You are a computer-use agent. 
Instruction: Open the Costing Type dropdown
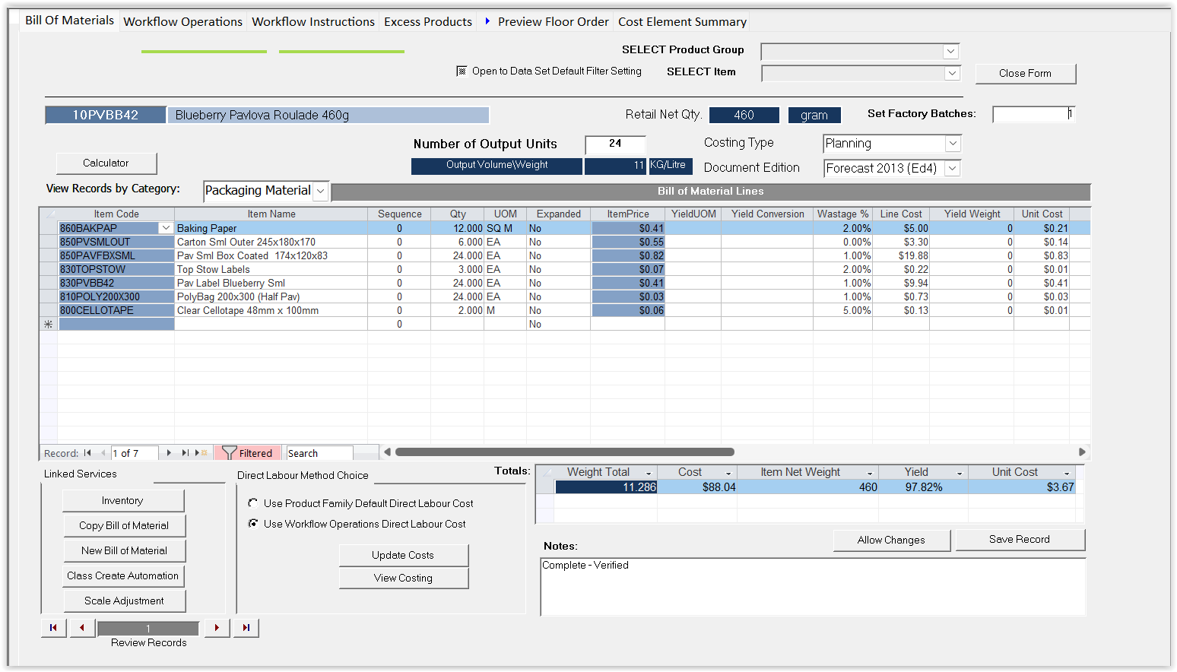click(x=953, y=144)
